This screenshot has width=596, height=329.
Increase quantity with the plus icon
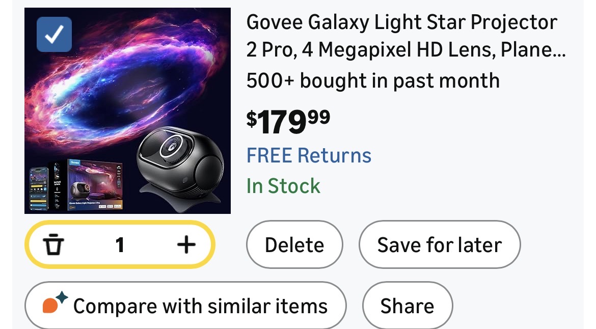pyautogui.click(x=186, y=245)
